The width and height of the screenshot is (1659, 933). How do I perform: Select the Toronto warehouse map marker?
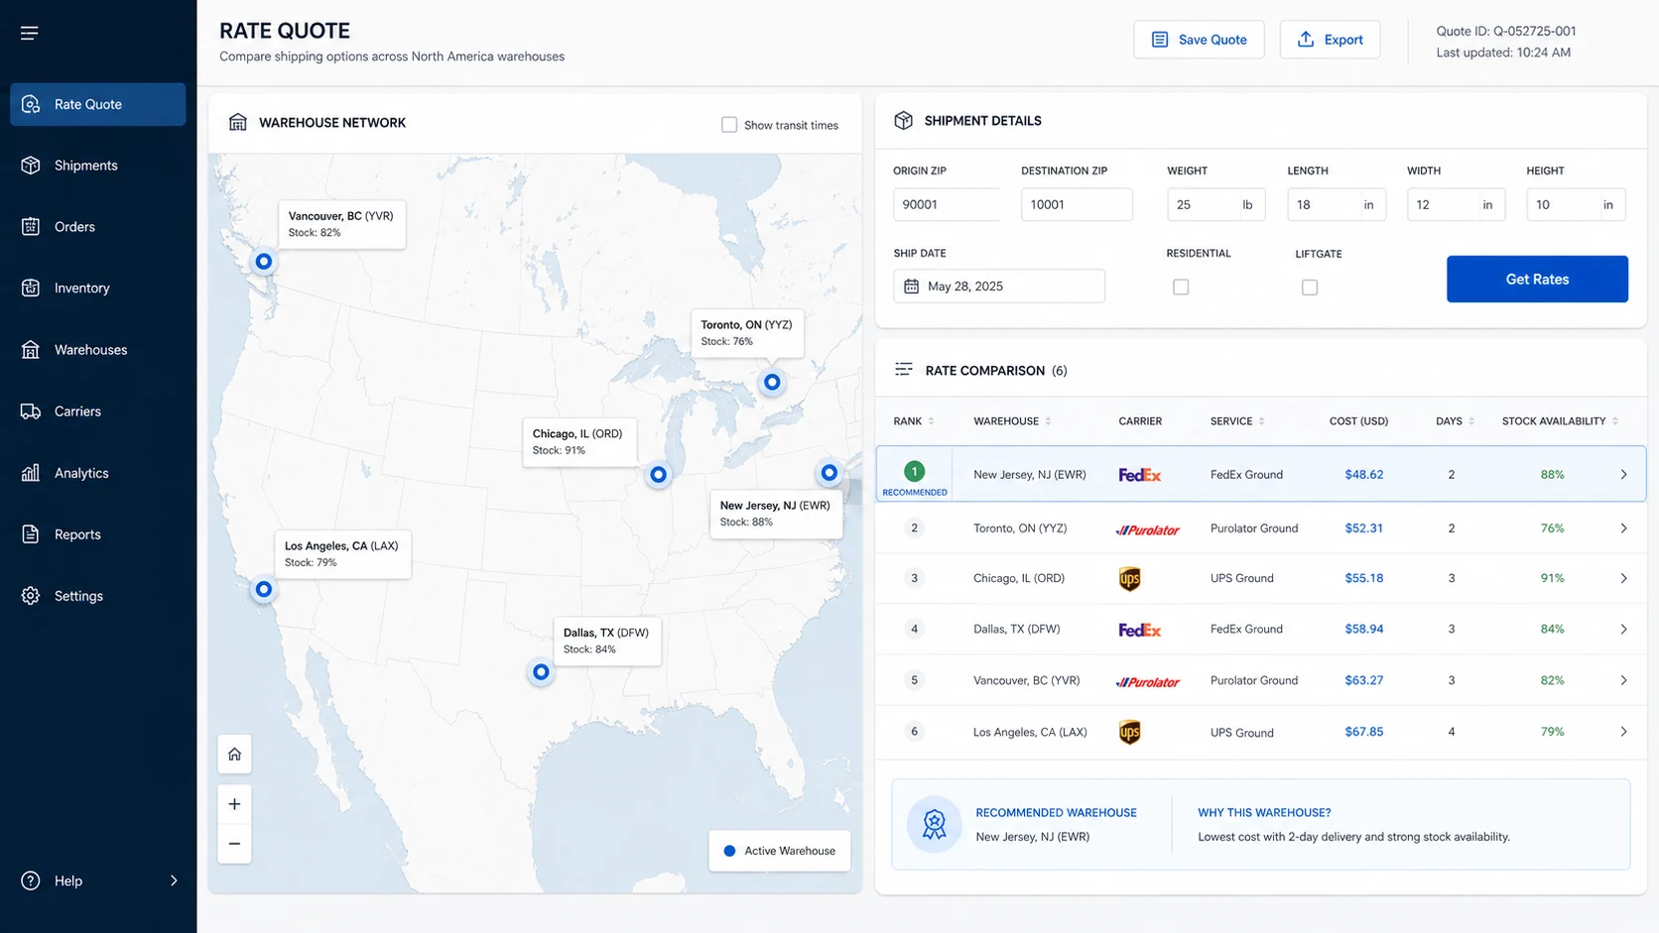772,383
